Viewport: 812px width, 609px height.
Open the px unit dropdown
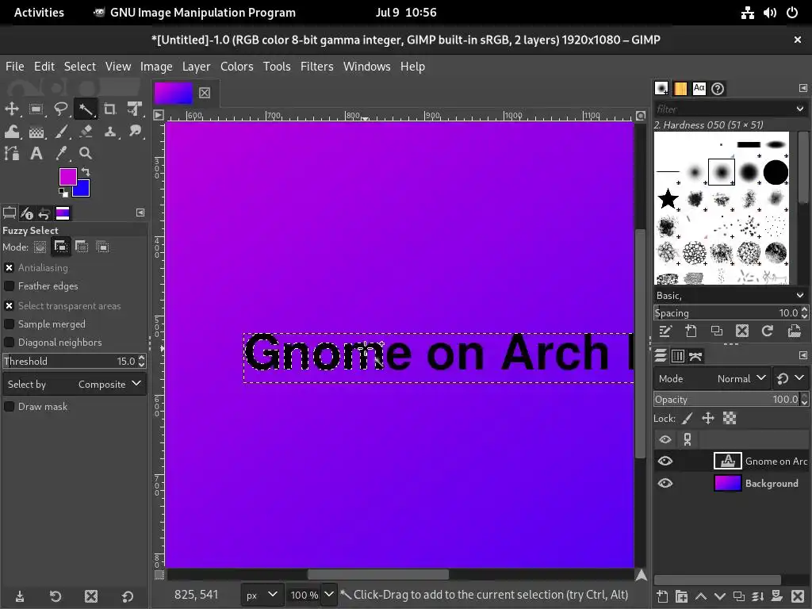pyautogui.click(x=262, y=595)
